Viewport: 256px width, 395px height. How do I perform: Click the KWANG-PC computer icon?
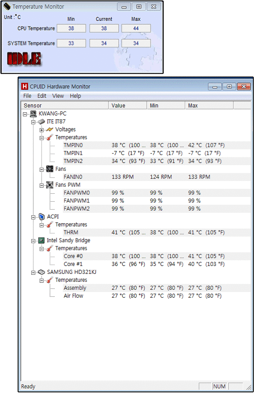point(34,114)
